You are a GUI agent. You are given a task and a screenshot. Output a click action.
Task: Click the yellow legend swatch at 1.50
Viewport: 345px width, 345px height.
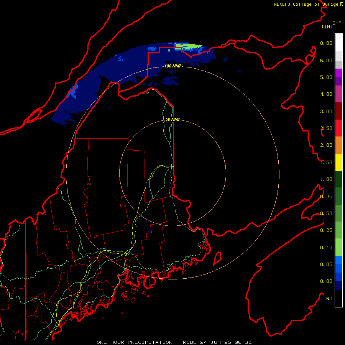pyautogui.click(x=338, y=162)
